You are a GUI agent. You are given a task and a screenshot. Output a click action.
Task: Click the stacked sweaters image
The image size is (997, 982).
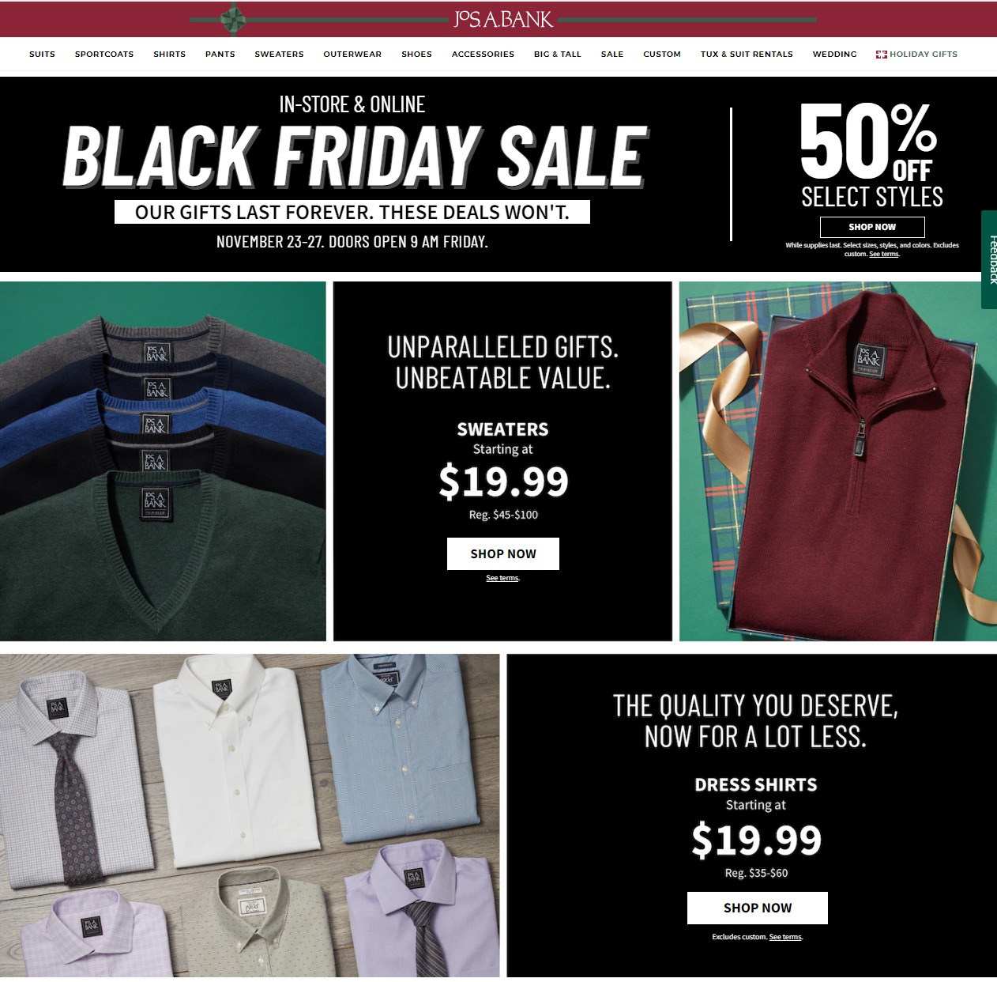pos(163,461)
